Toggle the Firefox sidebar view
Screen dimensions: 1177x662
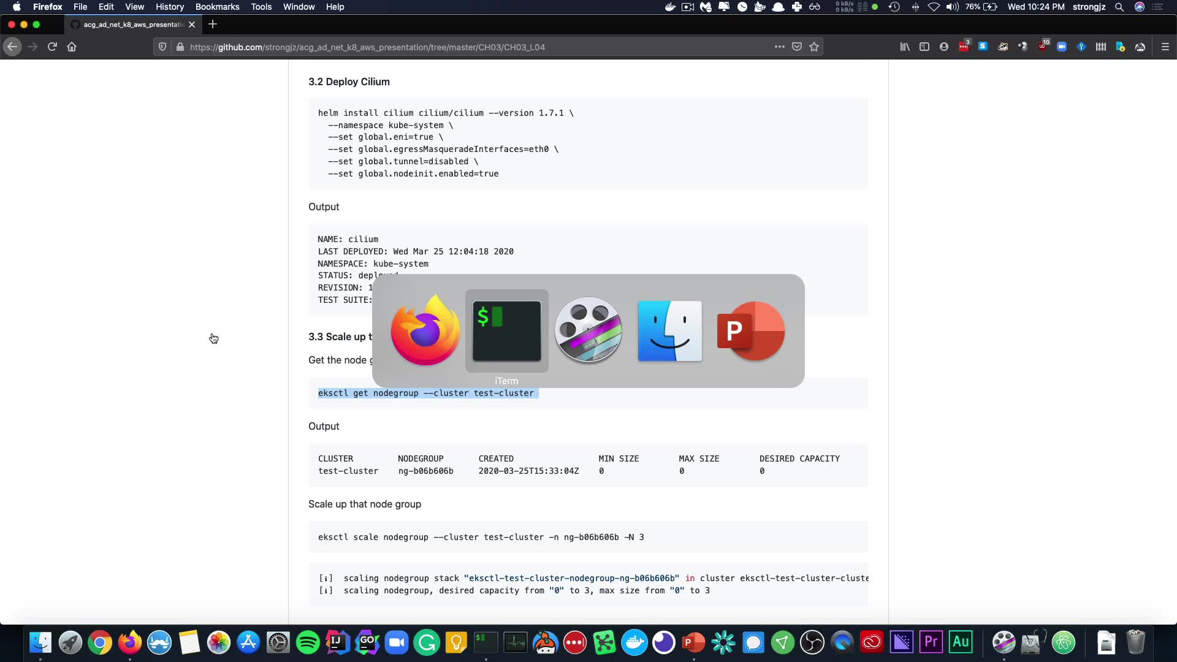(x=924, y=47)
